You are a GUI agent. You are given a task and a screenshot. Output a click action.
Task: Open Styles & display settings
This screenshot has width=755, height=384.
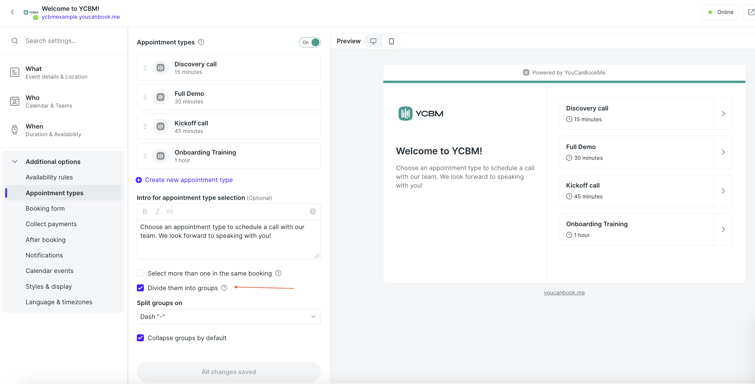(x=49, y=286)
